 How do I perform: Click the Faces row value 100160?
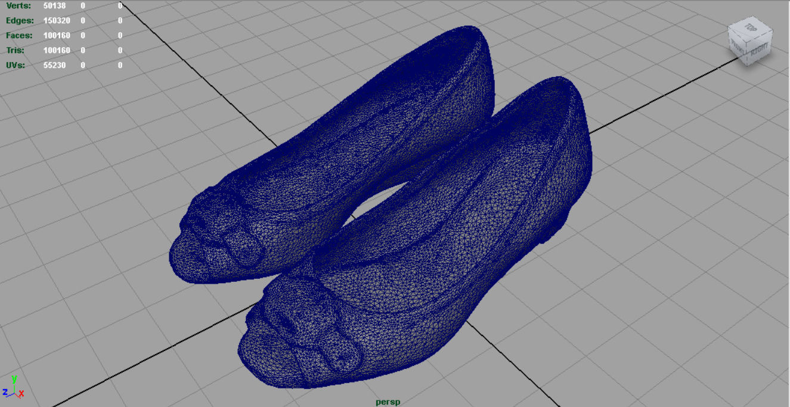click(x=57, y=35)
